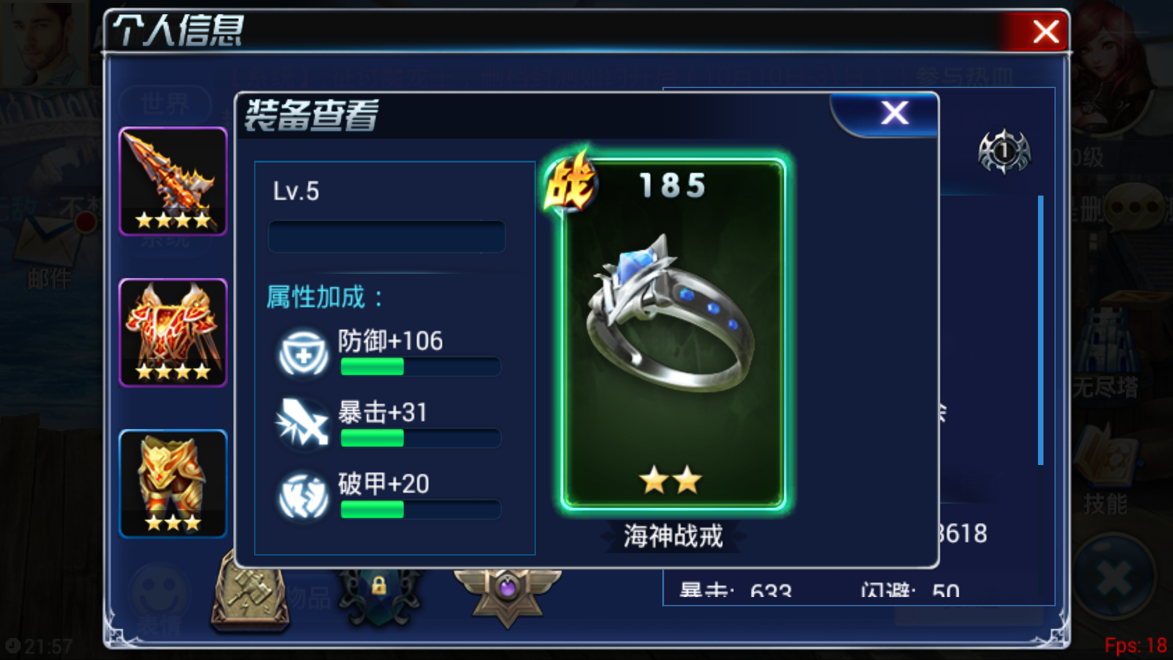Image resolution: width=1173 pixels, height=660 pixels.
Task: Click the 破甲+20 stat bar
Action: pyautogui.click(x=420, y=510)
